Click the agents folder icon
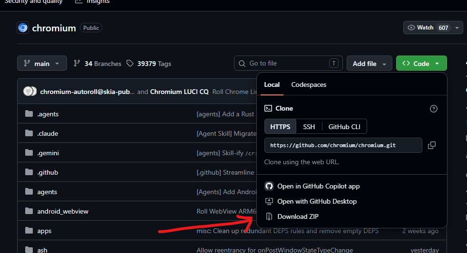 tap(29, 191)
